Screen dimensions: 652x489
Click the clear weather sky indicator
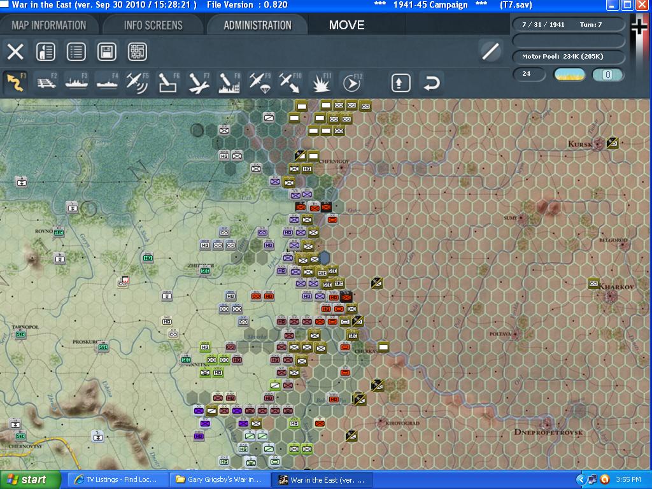click(570, 75)
